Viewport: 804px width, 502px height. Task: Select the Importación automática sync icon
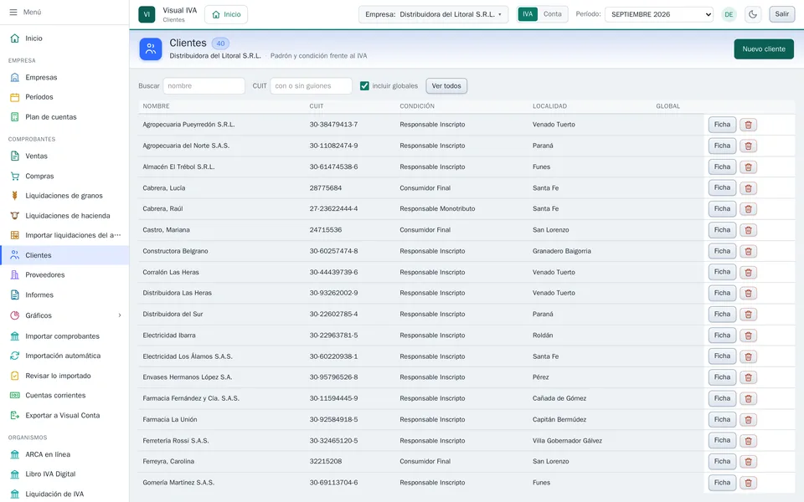tap(15, 356)
